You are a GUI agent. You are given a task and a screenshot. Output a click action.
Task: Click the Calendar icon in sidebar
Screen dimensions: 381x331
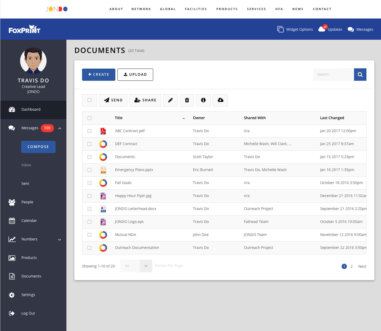click(12, 221)
